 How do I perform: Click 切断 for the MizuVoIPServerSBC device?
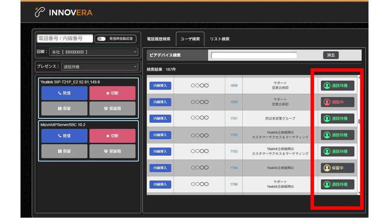[112, 136]
